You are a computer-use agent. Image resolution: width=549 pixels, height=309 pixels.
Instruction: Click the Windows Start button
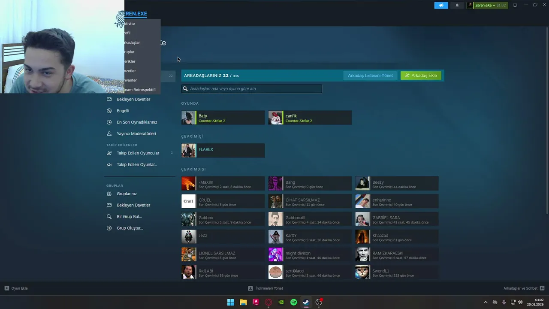click(x=230, y=302)
